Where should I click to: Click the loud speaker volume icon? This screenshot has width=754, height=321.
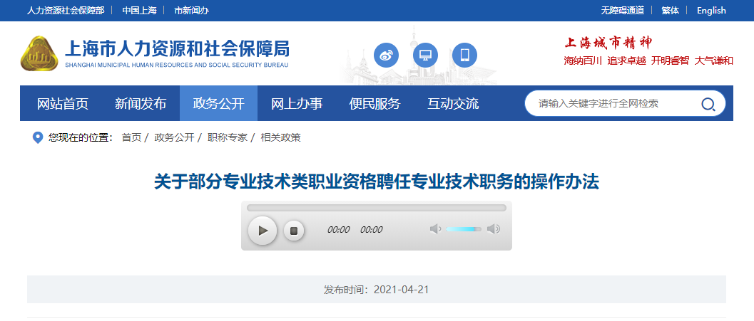tap(494, 229)
